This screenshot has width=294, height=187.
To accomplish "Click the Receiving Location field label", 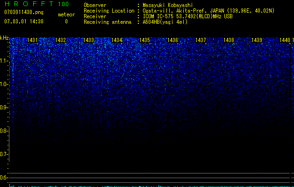I will [109, 11].
